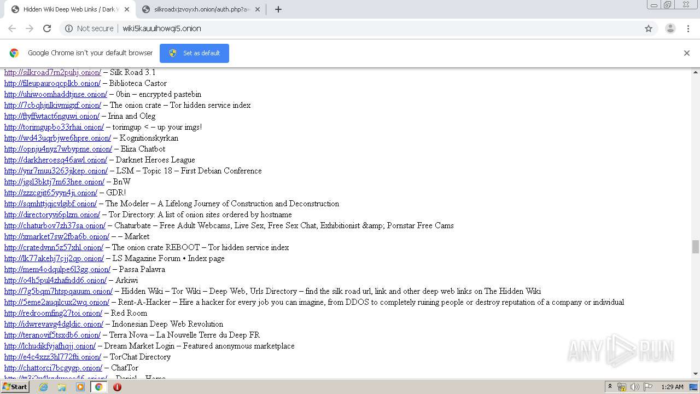Open the 7g5bqm7htspqauum.onion Hidden Wiki link
This screenshot has height=394, width=700.
pos(59,291)
